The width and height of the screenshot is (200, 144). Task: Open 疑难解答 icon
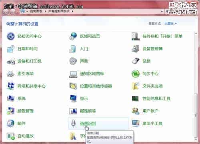[73, 111]
